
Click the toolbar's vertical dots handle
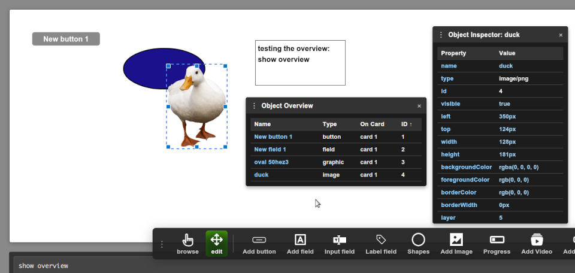[161, 244]
